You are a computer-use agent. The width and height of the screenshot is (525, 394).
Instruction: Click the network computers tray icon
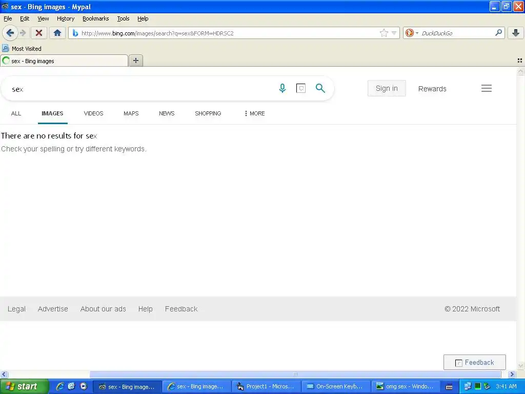point(468,386)
